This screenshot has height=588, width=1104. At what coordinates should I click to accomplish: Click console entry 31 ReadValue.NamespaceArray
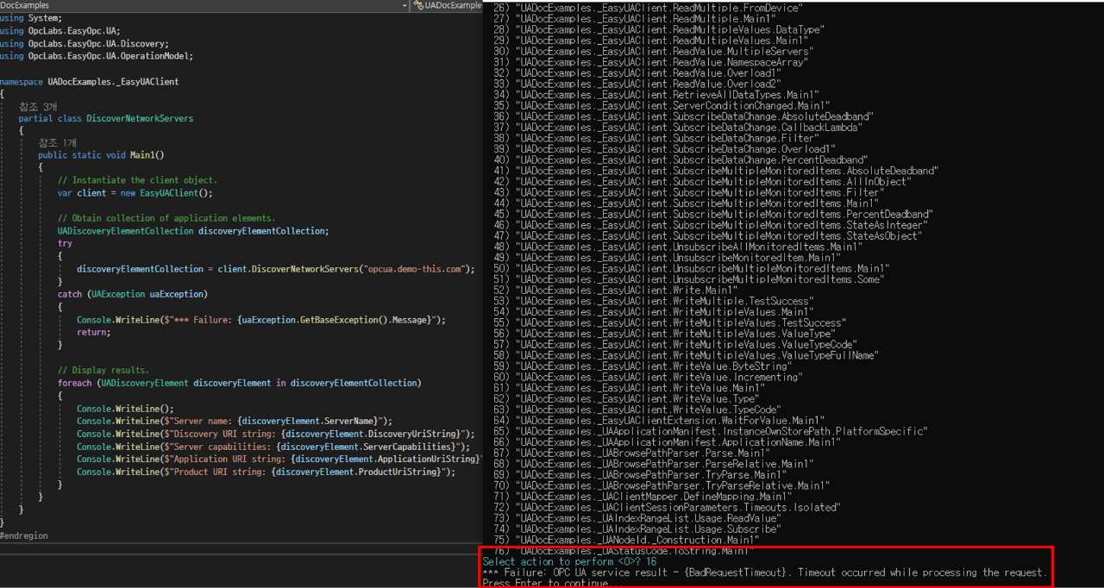(652, 62)
